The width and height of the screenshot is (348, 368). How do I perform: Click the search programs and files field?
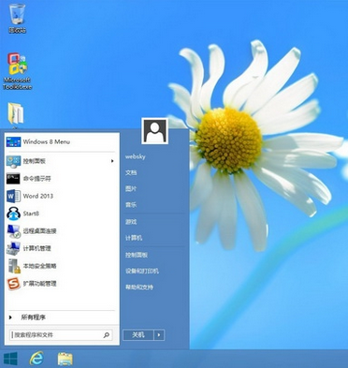pos(61,335)
